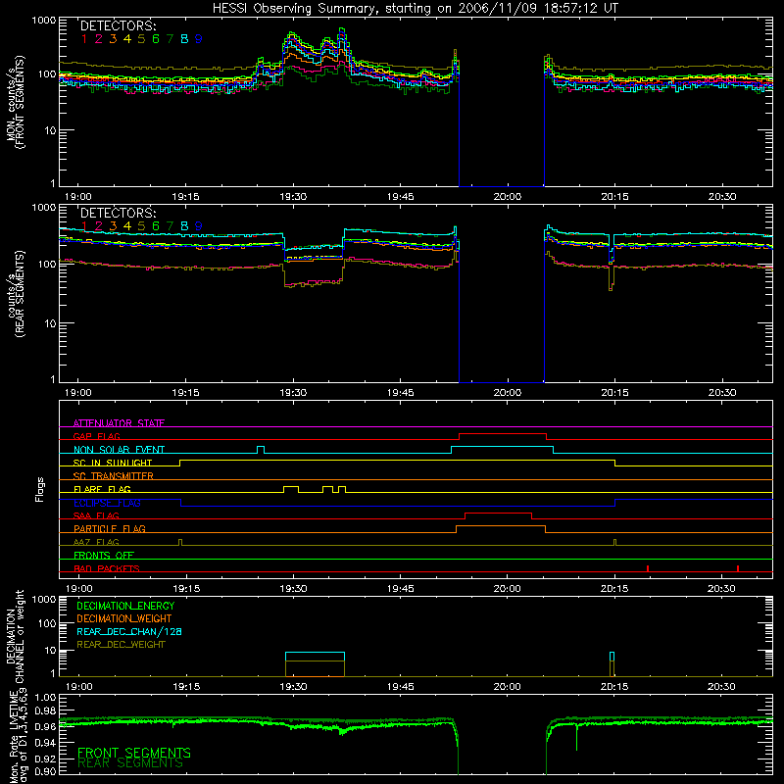The height and width of the screenshot is (784, 784).
Task: Click the 0.92 value on the livetime axis
Action: [45, 758]
